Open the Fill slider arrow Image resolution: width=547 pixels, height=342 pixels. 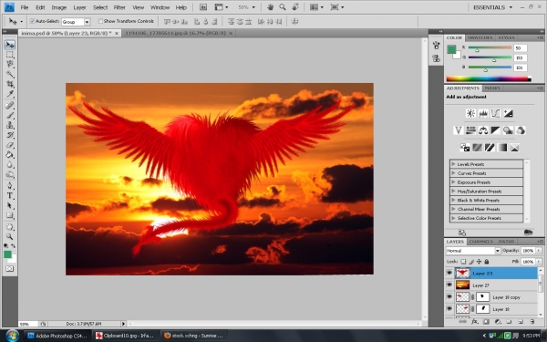tap(539, 262)
